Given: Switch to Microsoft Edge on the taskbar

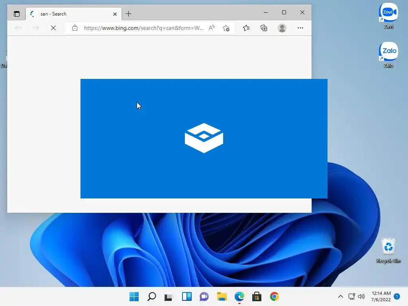Looking at the screenshot, I should tap(239, 296).
